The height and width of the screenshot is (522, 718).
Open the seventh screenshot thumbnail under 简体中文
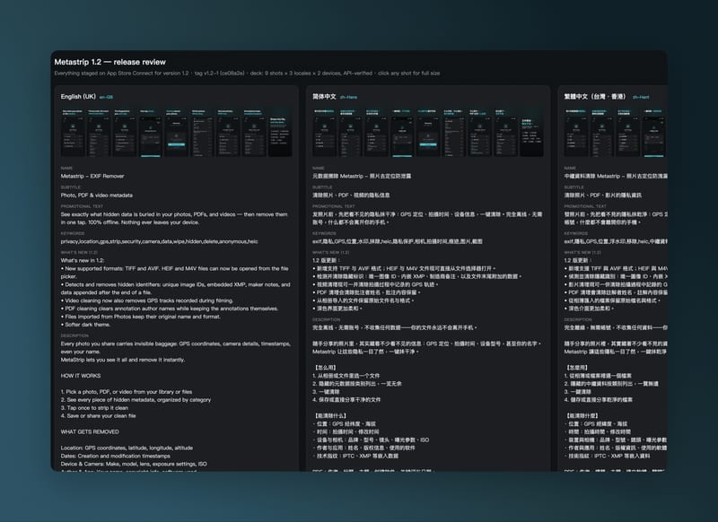click(x=480, y=133)
